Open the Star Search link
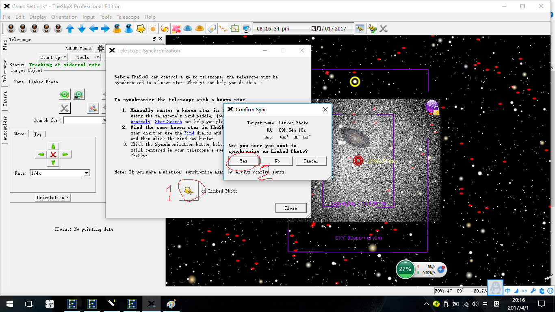The height and width of the screenshot is (312, 555). 168,121
